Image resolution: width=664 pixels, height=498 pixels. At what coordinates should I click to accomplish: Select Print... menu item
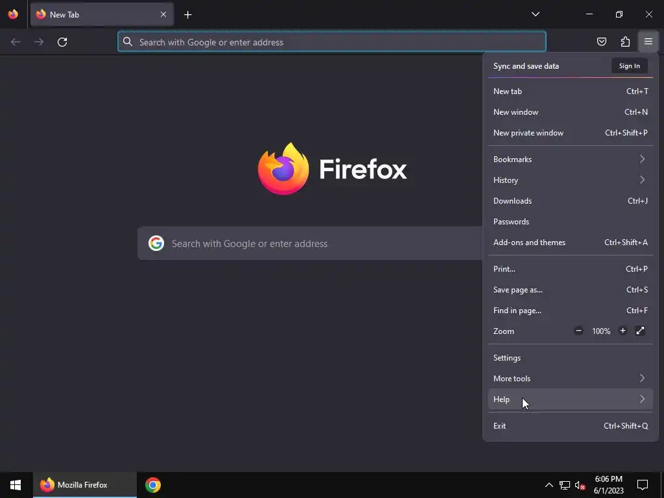click(571, 269)
